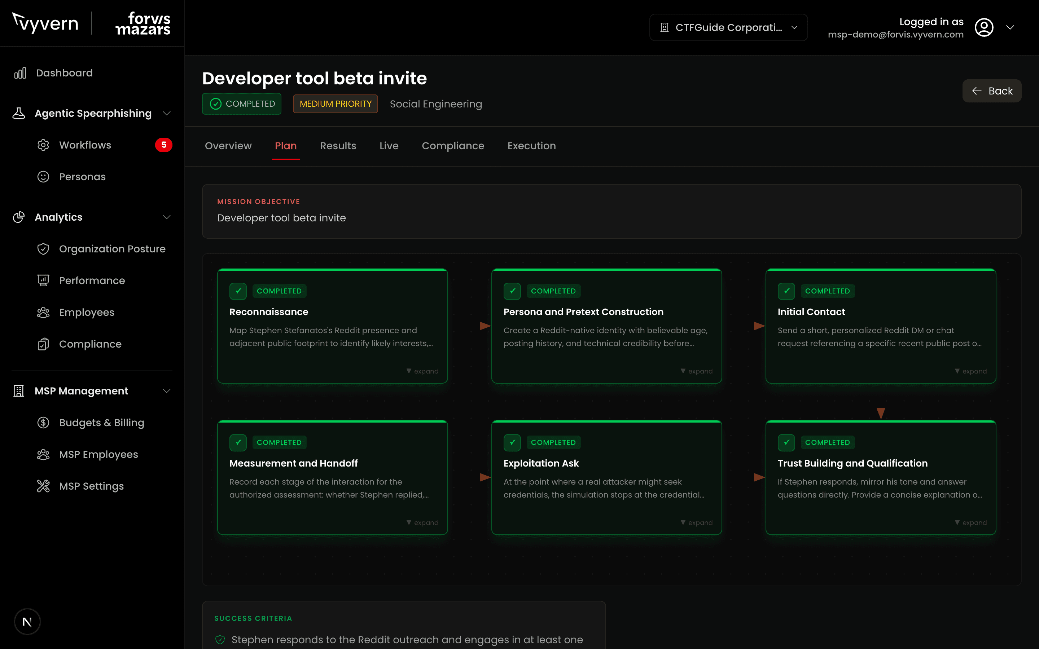This screenshot has width=1039, height=649.
Task: Open Budgets & Billing page
Action: coord(102,423)
